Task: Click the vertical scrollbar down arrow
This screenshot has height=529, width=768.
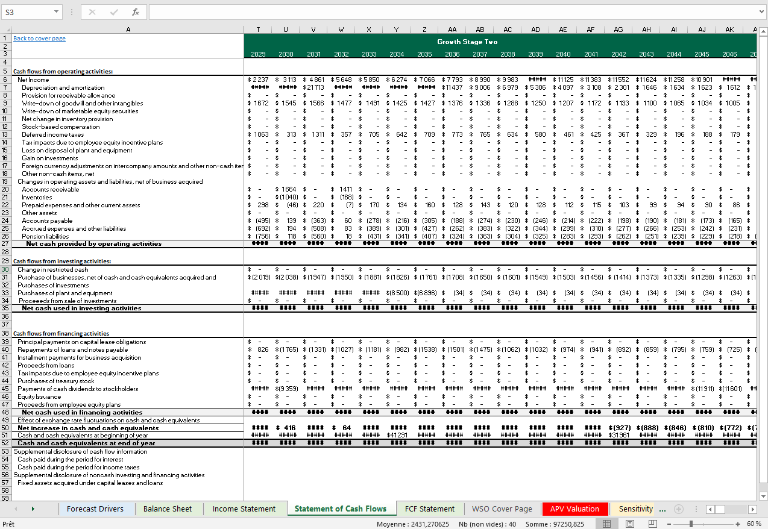Action: 763,496
